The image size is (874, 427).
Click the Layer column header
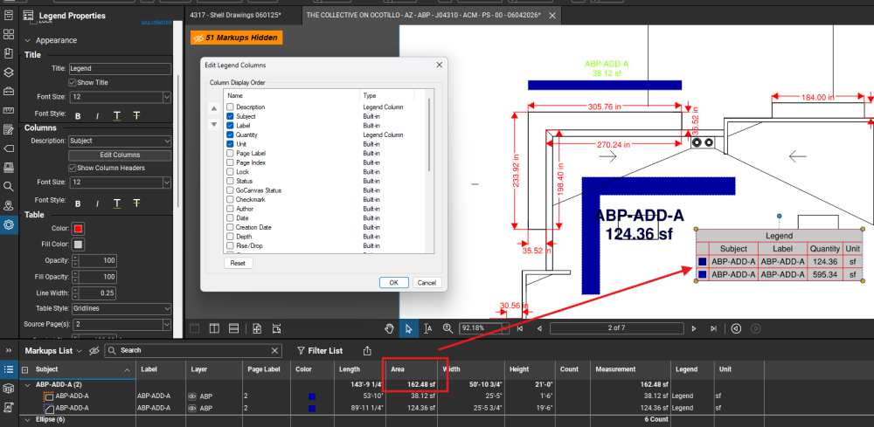[x=214, y=369]
